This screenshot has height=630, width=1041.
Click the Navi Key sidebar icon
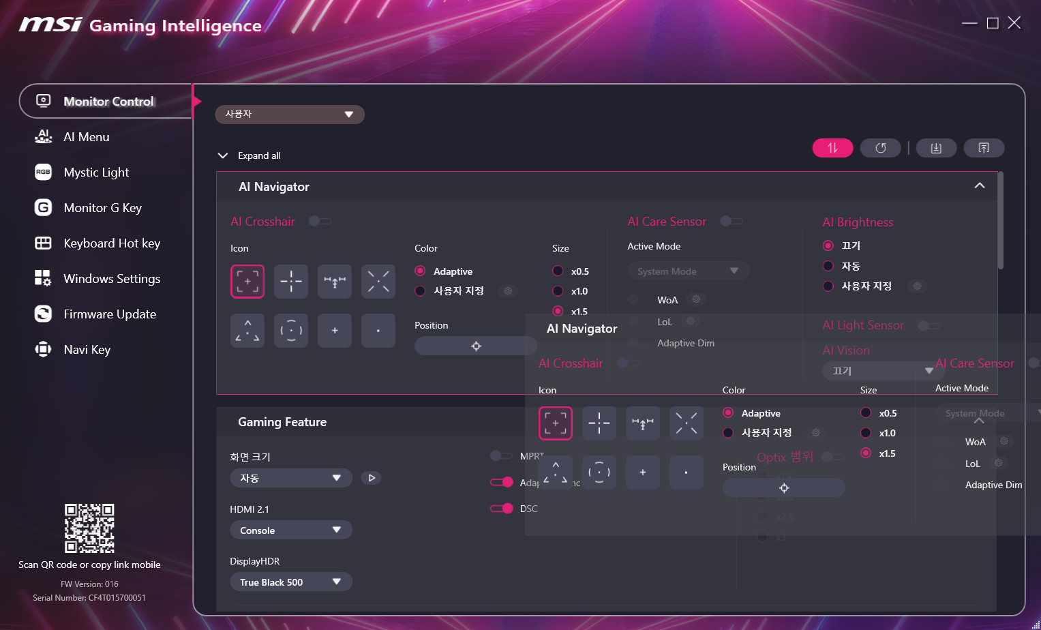click(43, 350)
